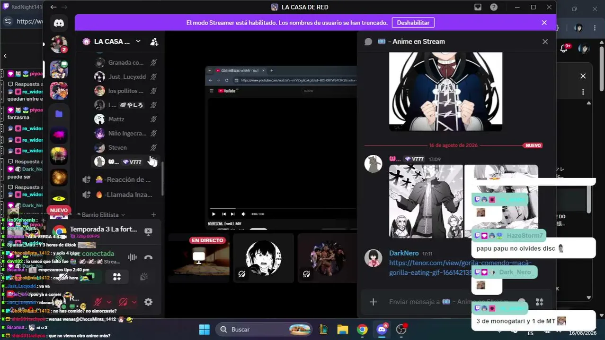Select voice user Just_Lucyxdd
Image resolution: width=605 pixels, height=340 pixels.
tap(126, 76)
